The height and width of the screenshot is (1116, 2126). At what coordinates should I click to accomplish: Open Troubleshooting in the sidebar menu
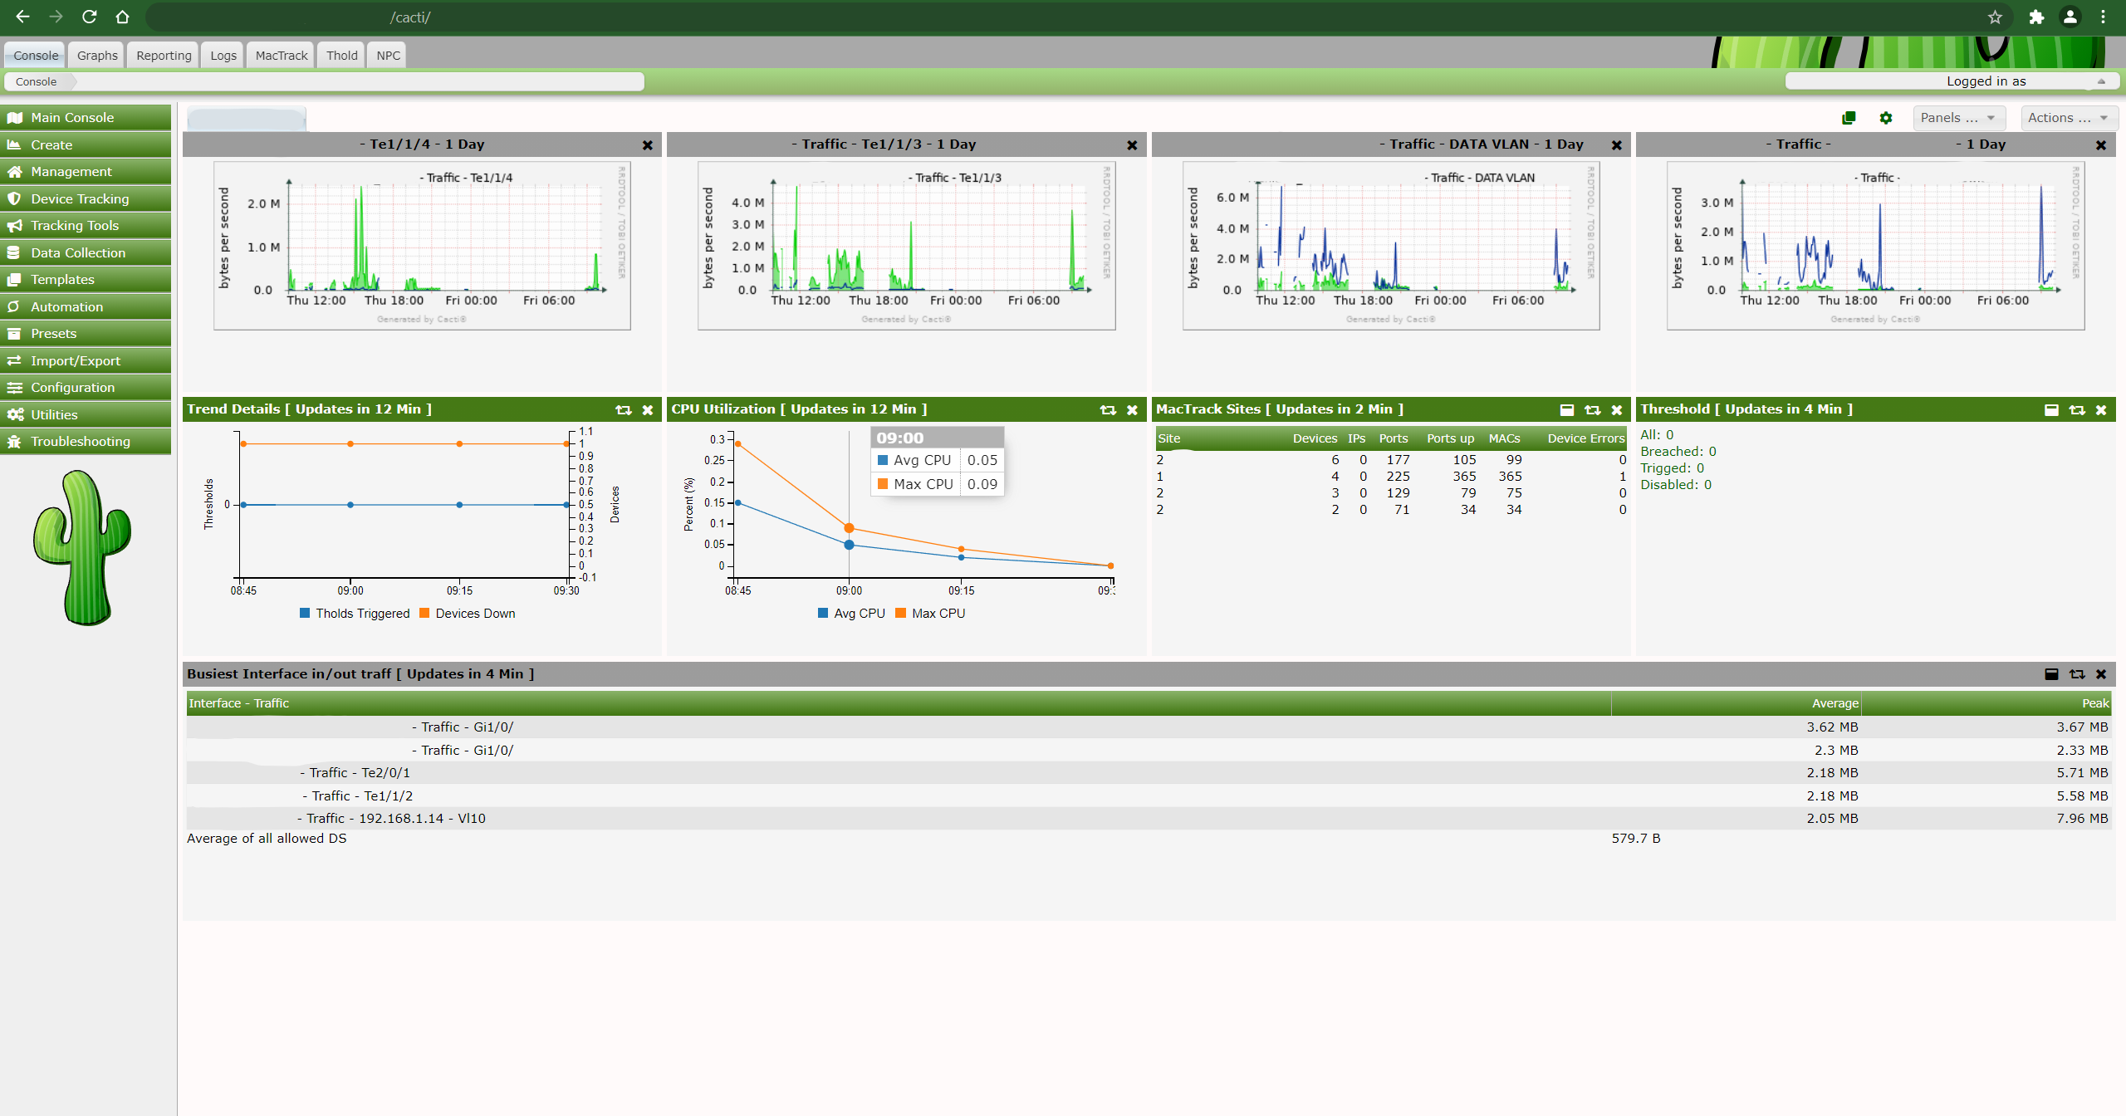tap(81, 442)
